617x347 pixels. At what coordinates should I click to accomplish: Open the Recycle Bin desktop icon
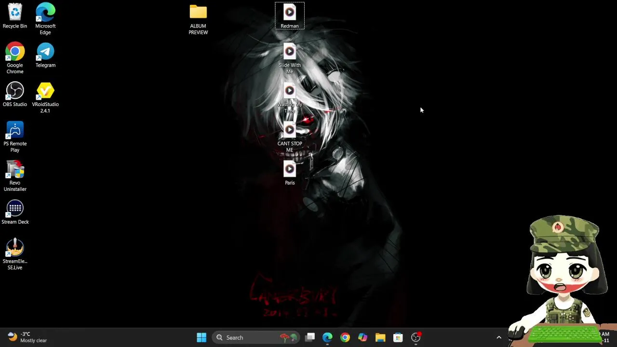(x=15, y=16)
